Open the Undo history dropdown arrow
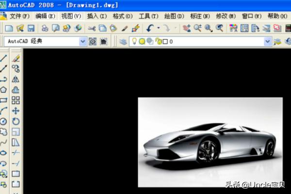The width and height of the screenshot is (291, 194). (159, 28)
